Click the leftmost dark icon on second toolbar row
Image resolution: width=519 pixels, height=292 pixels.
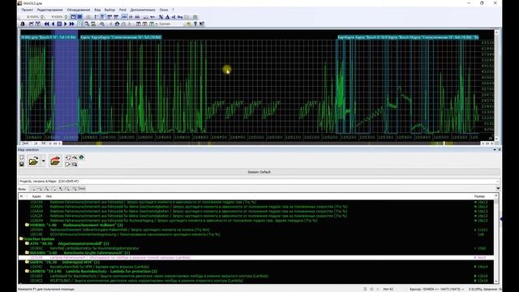[23, 24]
